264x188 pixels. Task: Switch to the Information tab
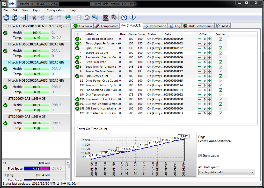click(x=155, y=26)
